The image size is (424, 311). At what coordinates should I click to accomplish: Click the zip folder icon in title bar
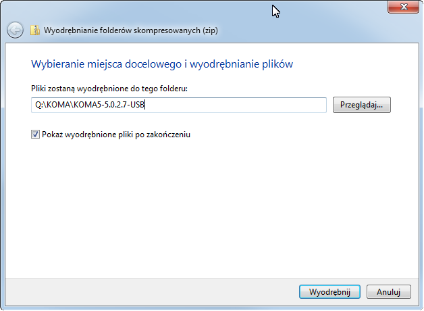[x=35, y=30]
